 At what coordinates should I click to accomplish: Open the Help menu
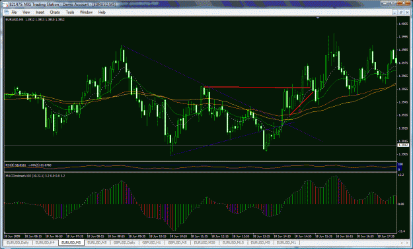tap(102, 13)
